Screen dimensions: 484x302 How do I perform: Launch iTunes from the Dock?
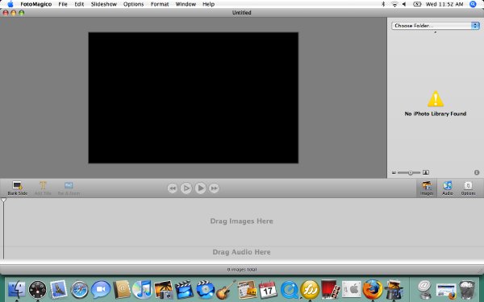coord(142,290)
